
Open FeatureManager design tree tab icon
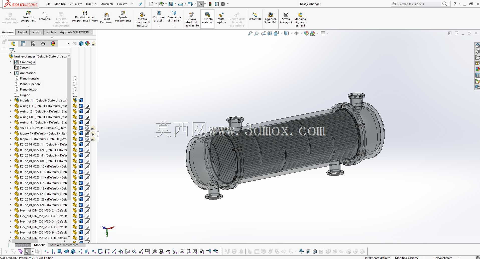[13, 44]
